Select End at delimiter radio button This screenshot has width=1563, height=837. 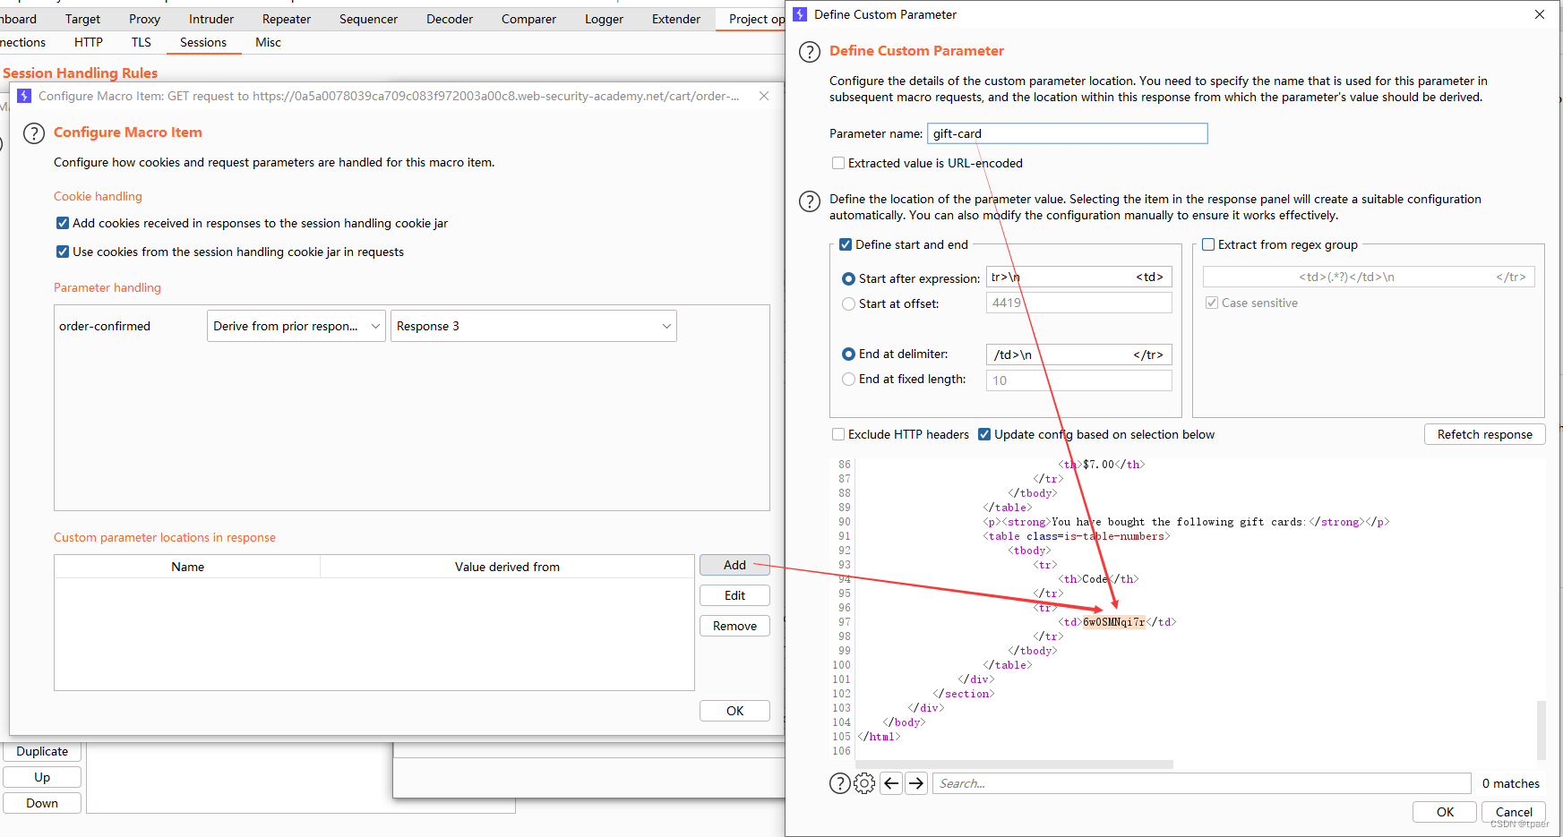849,354
